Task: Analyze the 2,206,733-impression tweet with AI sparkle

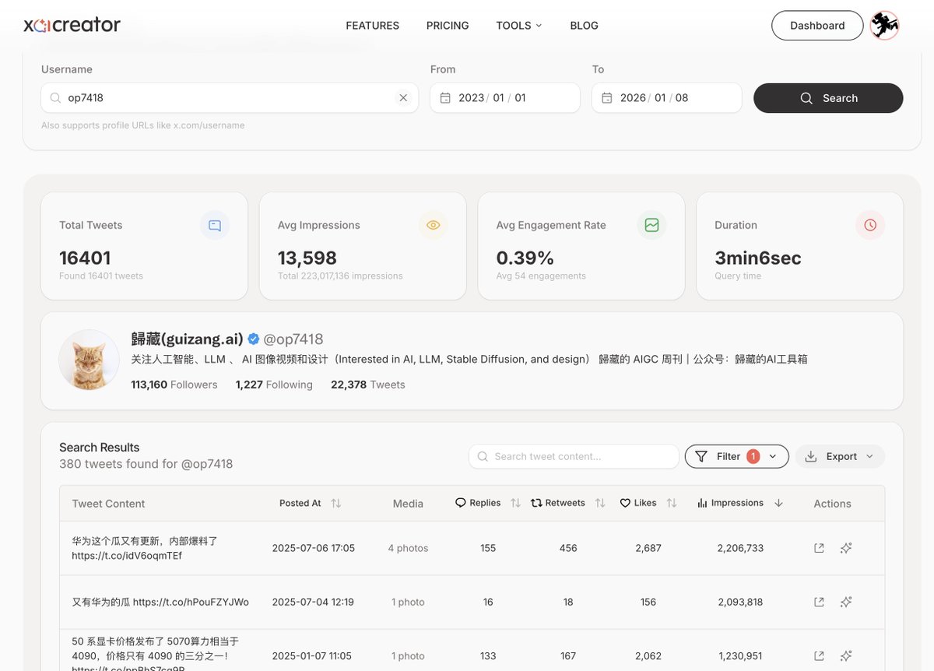Action: (x=846, y=548)
